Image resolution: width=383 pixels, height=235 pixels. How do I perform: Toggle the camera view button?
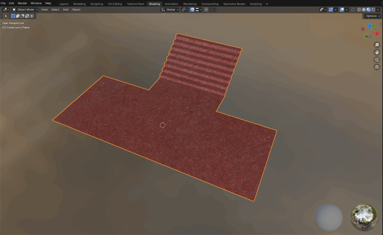(x=377, y=59)
